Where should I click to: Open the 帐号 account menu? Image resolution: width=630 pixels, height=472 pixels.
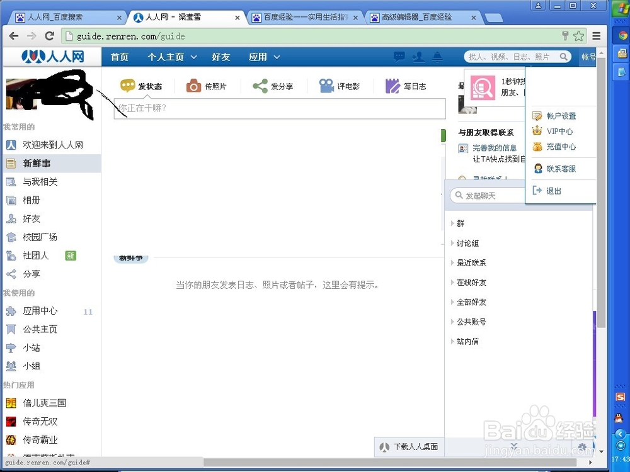(588, 57)
